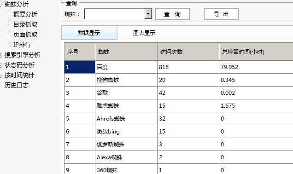Screen dimensions: 293x174
Task: Select the 谷歌 cell
Action: pyautogui.click(x=126, y=93)
